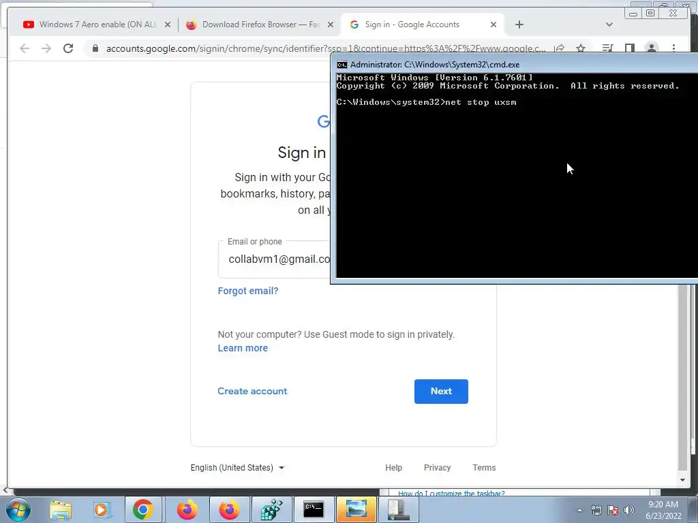Go back in Chrome navigation
The width and height of the screenshot is (698, 523).
pyautogui.click(x=25, y=48)
